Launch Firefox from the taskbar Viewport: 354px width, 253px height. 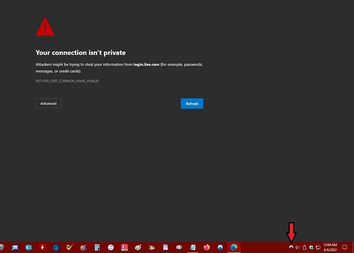coord(206,247)
